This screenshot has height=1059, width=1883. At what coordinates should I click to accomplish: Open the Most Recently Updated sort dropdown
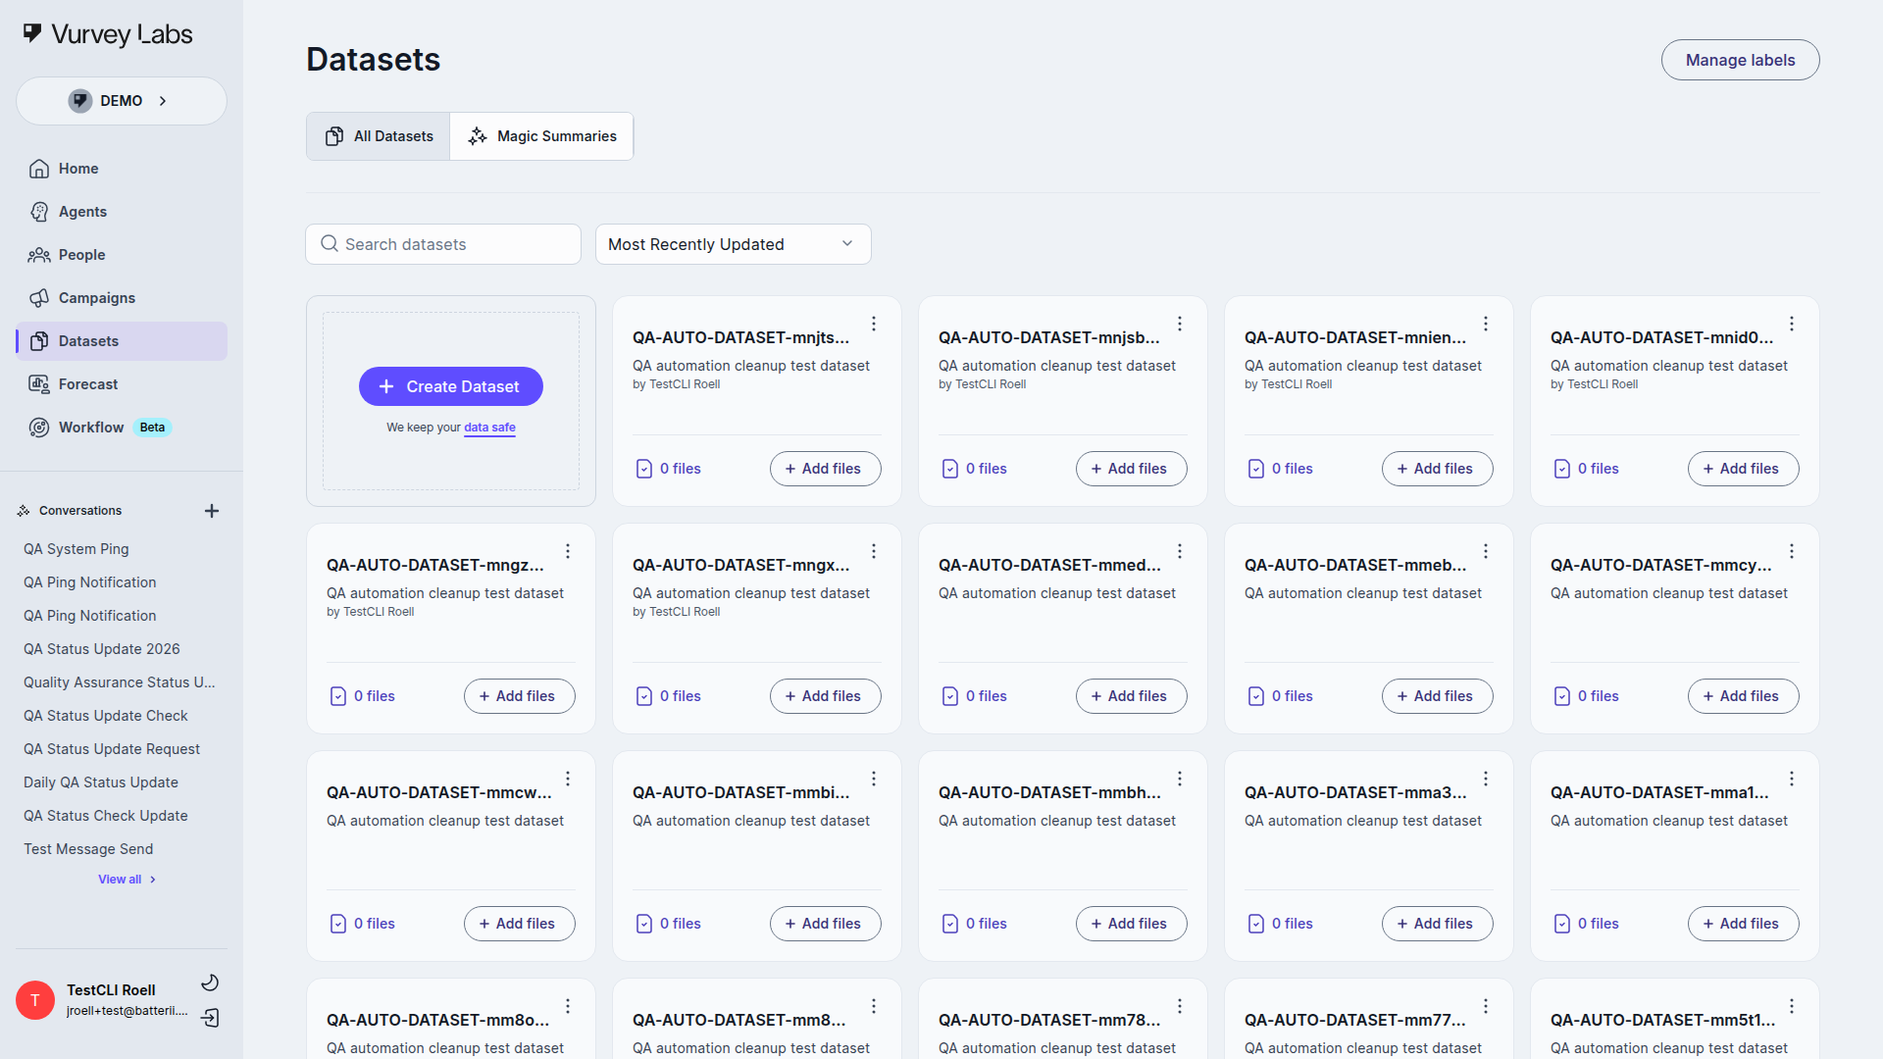click(x=733, y=244)
